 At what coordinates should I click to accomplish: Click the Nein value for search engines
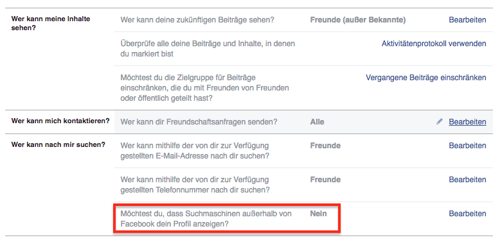(318, 214)
